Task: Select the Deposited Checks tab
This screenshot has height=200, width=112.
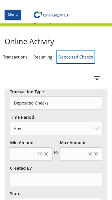Action: (x=76, y=57)
